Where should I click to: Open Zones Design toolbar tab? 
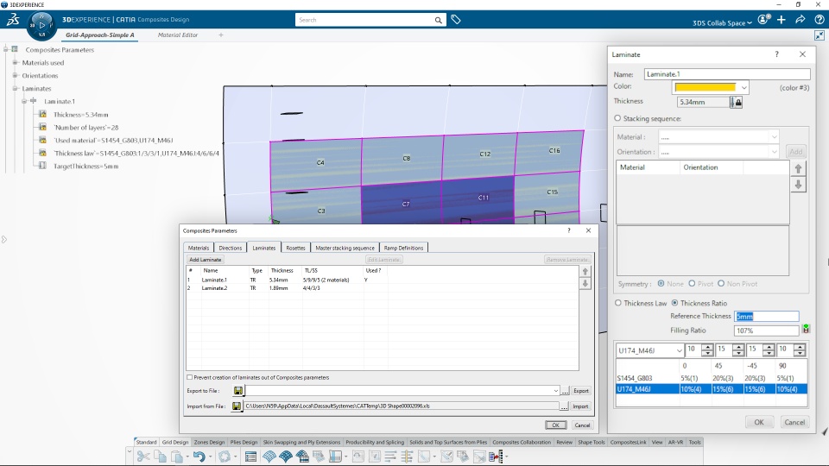[209, 442]
